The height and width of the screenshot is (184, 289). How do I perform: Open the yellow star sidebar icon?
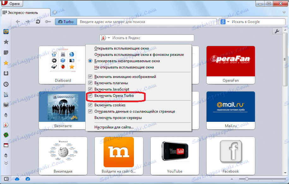[x=6, y=63]
